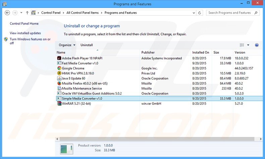Click the 233 KB size cell

coord(226,88)
